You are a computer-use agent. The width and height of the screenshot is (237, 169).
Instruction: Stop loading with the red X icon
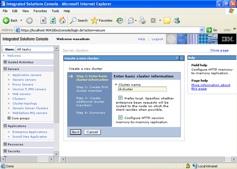(x=43, y=21)
